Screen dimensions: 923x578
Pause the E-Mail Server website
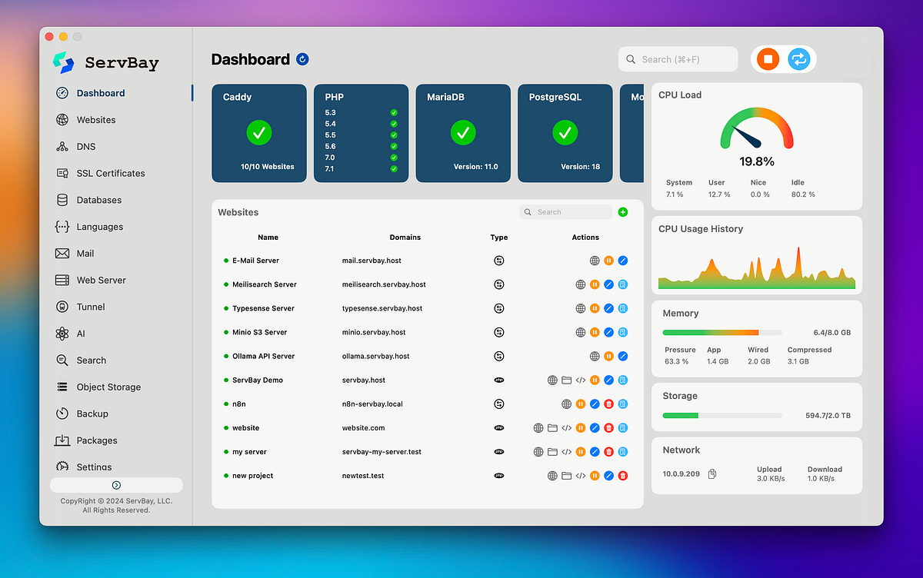coord(608,261)
